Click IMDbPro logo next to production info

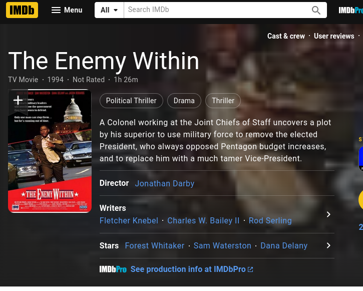point(113,269)
